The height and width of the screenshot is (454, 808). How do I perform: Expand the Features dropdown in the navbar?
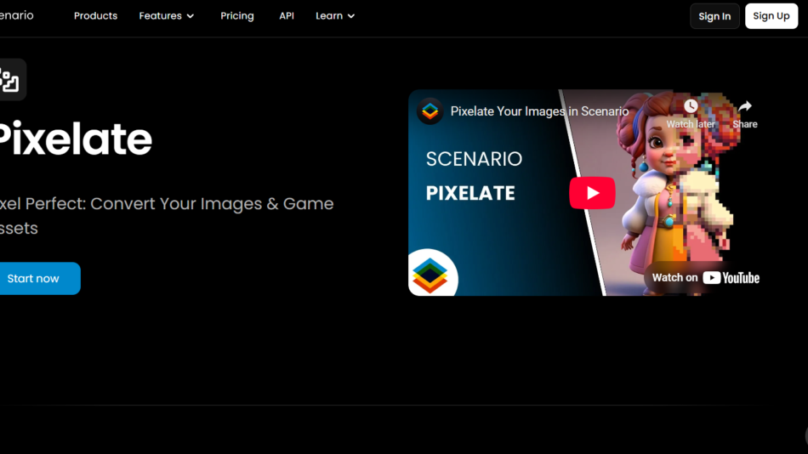click(x=167, y=16)
